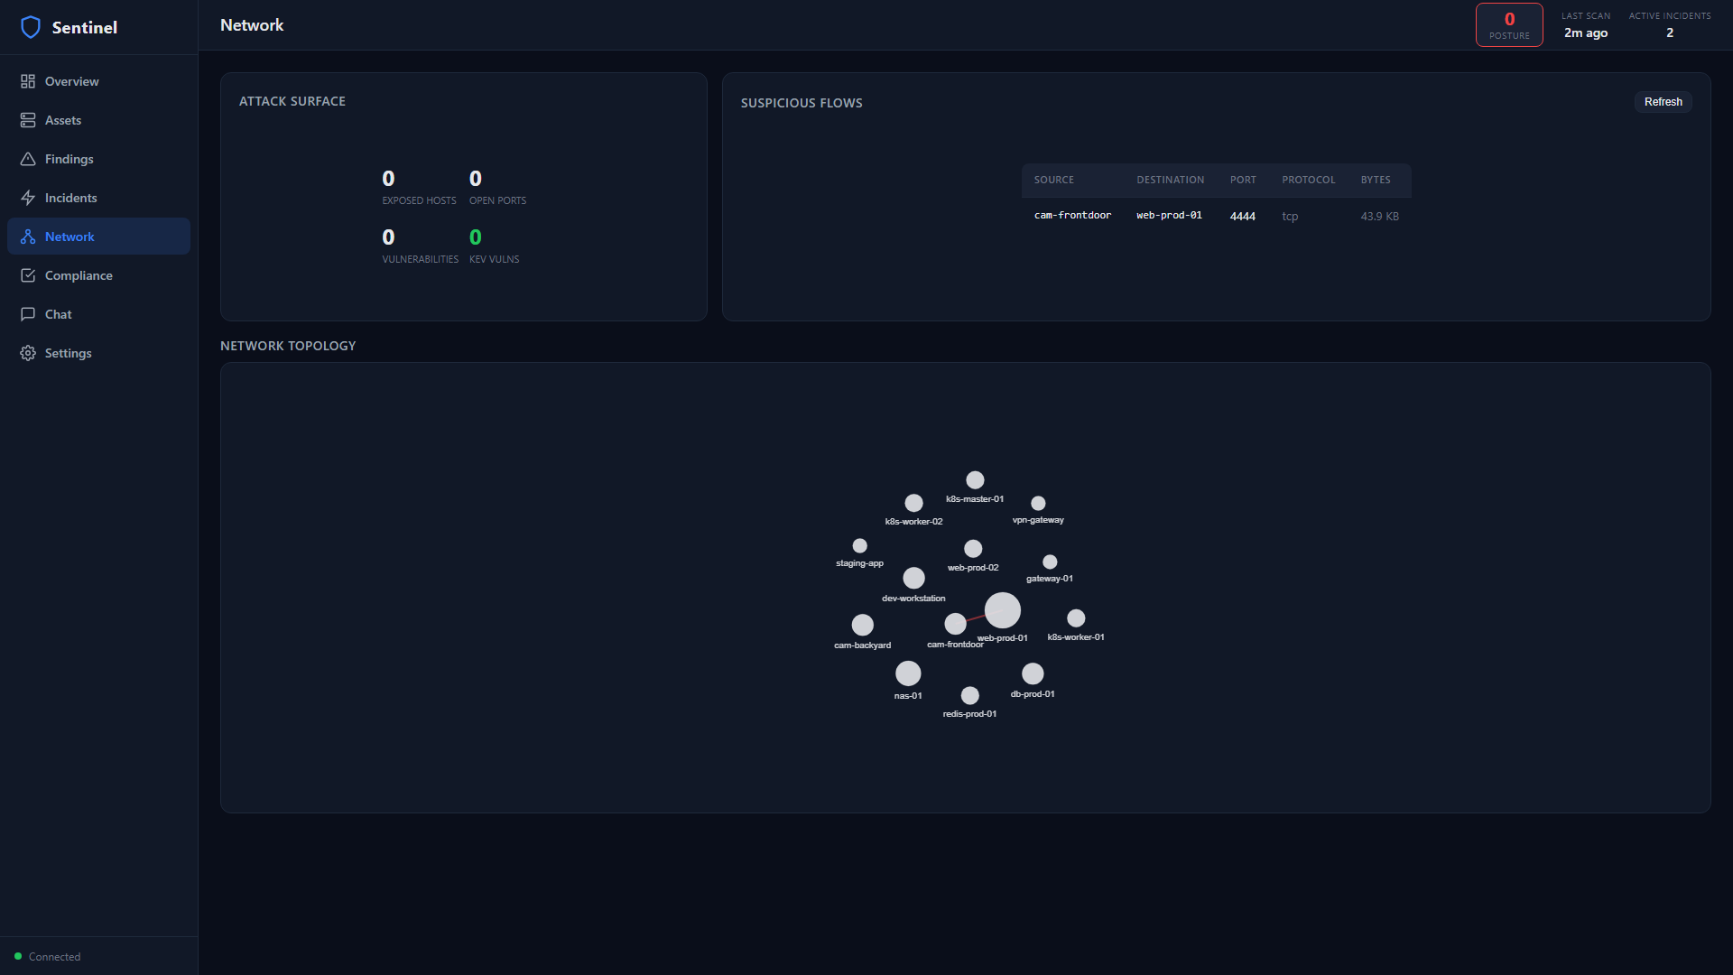Open Assets via its sidebar icon
The width and height of the screenshot is (1733, 975).
pos(28,120)
